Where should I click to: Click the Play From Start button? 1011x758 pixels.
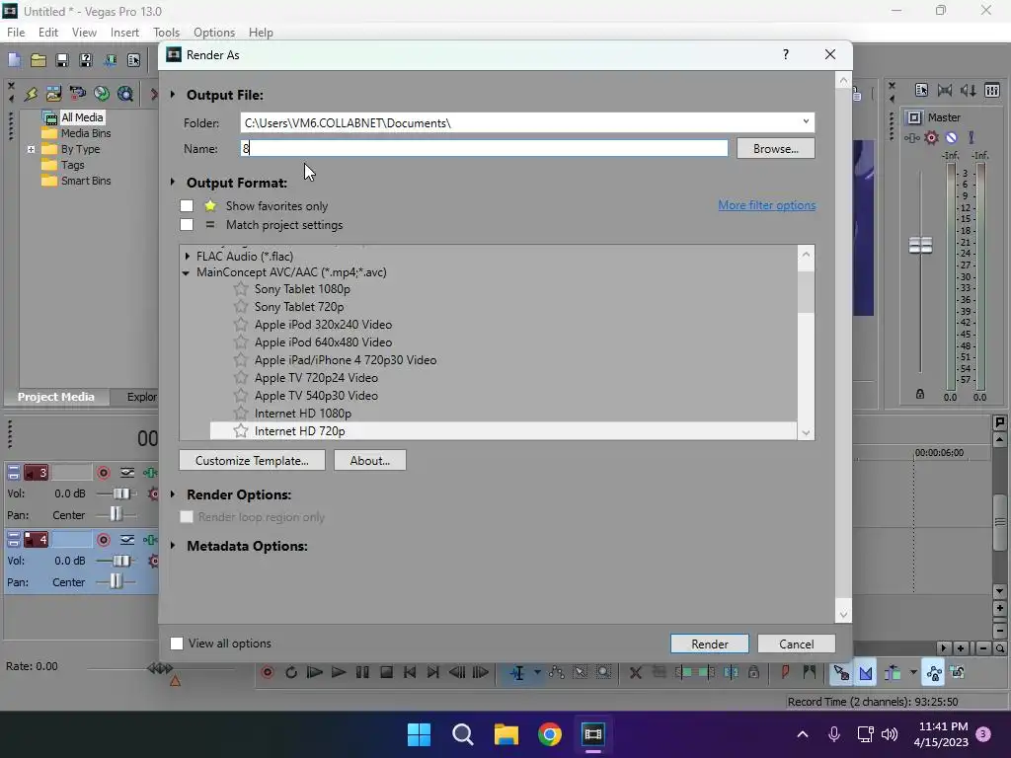pos(315,672)
